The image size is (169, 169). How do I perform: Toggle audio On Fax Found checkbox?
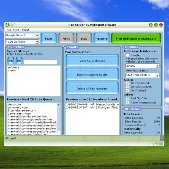[x=128, y=83]
